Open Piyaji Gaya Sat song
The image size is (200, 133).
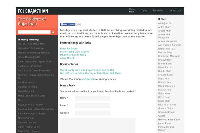(x=26, y=91)
